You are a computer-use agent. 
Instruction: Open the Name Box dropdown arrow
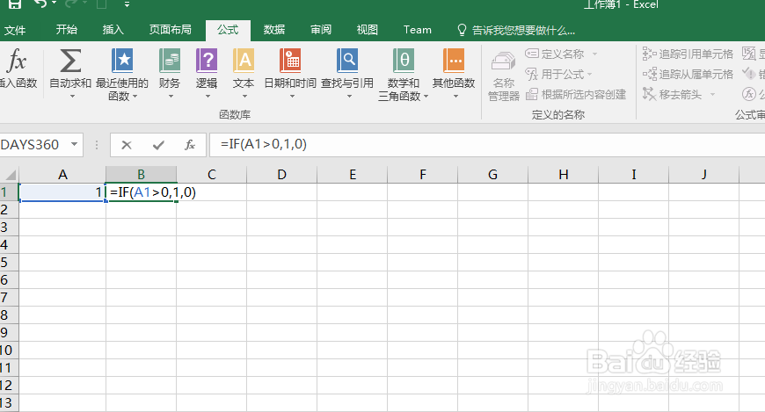74,144
